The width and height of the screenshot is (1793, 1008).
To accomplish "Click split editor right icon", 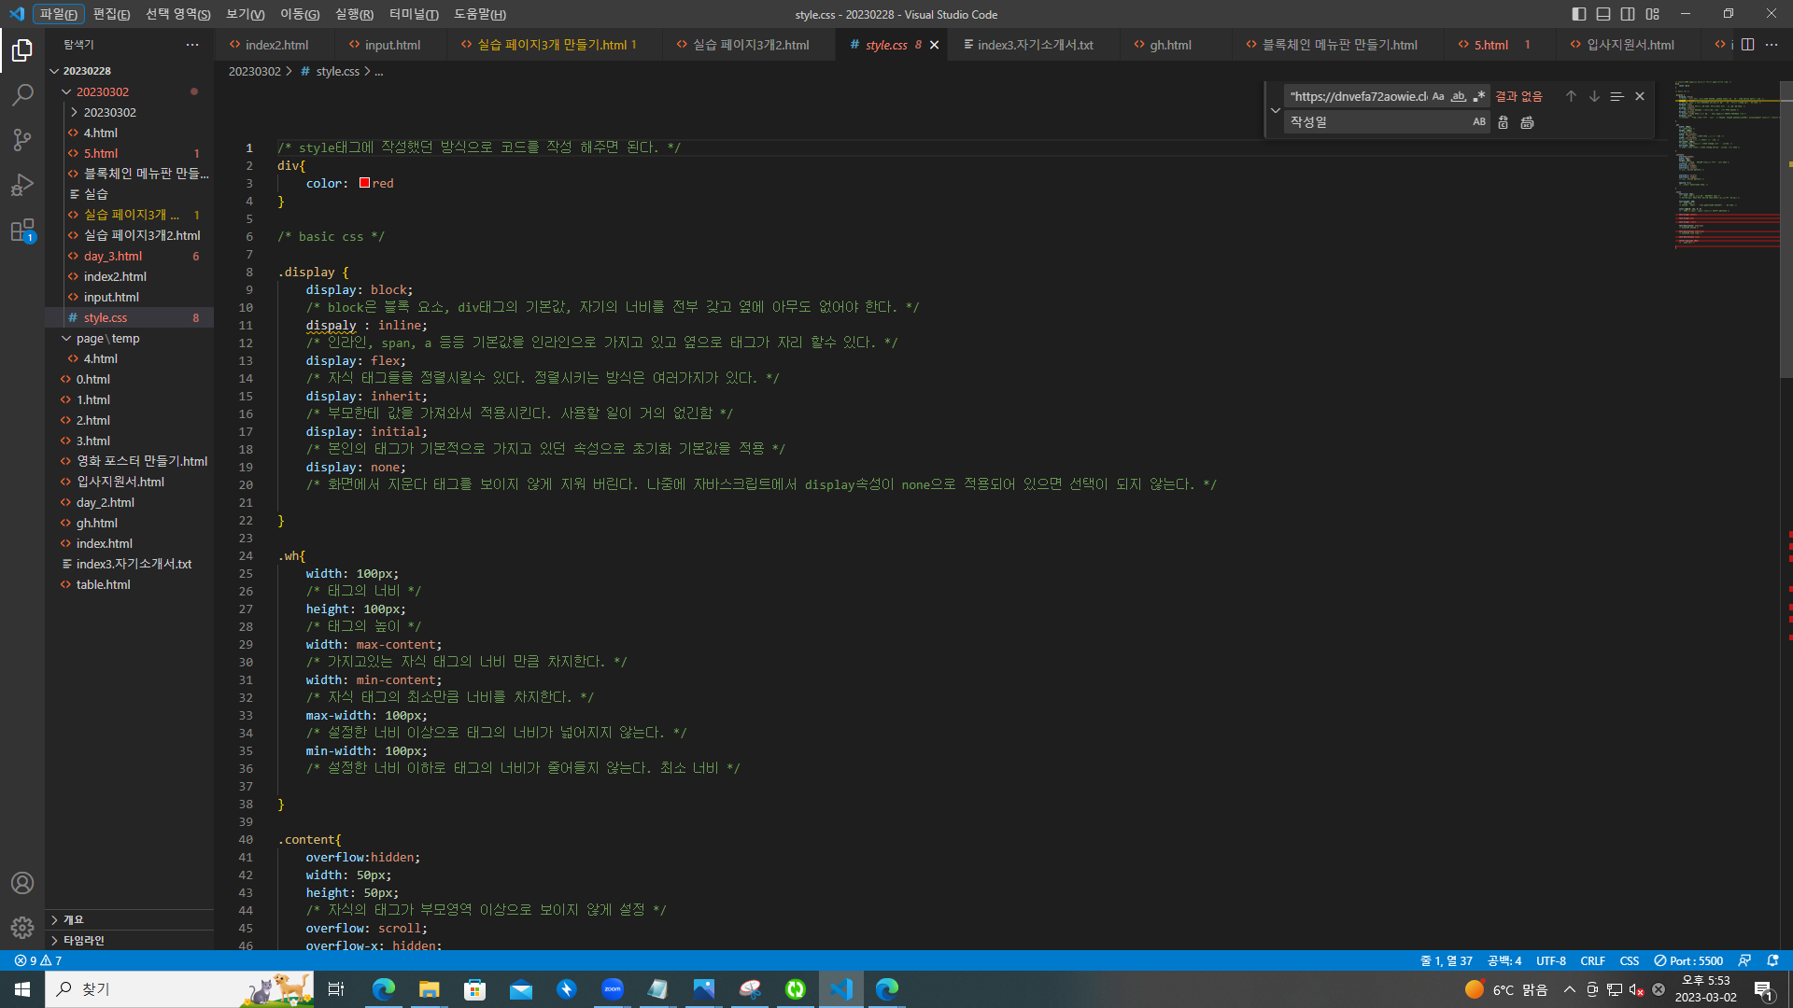I will (x=1747, y=45).
